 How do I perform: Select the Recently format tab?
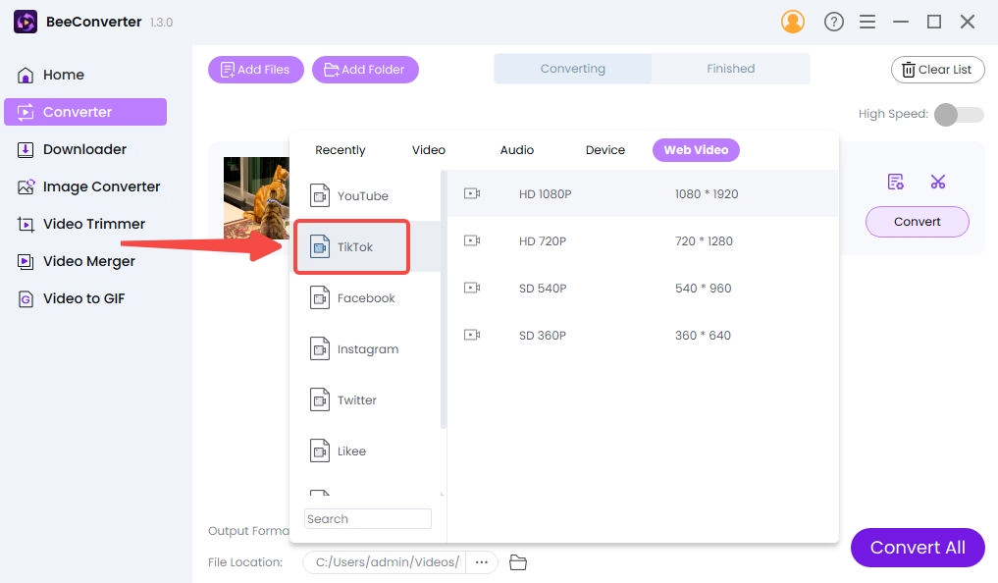(340, 150)
